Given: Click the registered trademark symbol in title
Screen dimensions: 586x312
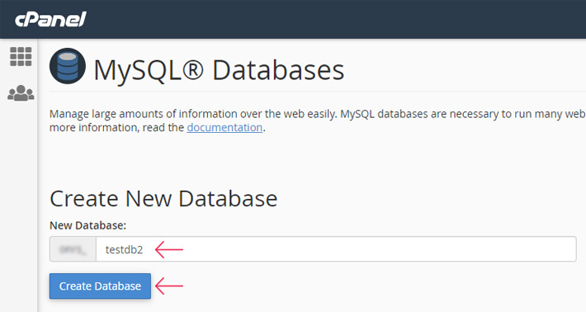Looking at the screenshot, I should (x=193, y=70).
